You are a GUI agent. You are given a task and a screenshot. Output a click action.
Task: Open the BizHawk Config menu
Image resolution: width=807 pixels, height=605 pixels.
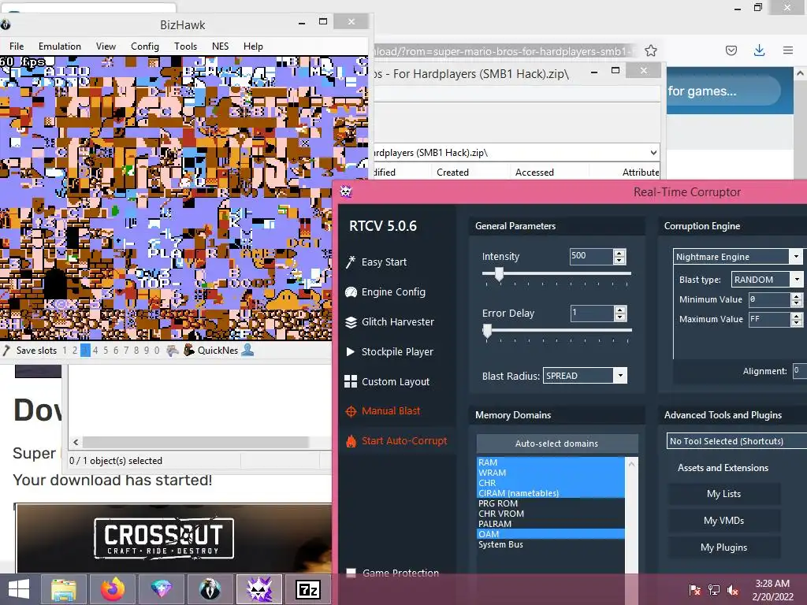pos(145,46)
